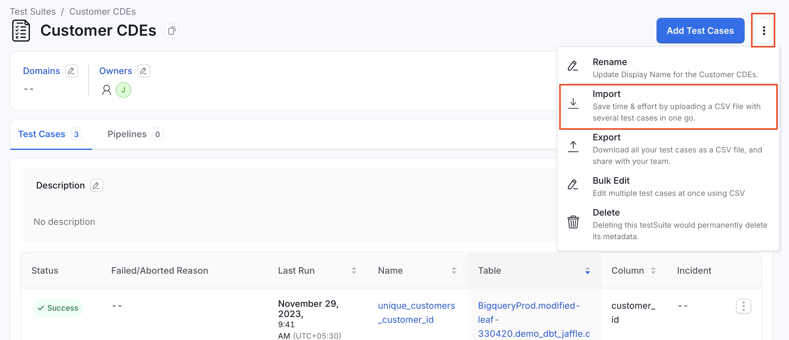Click the No description text
This screenshot has height=340, width=789.
pos(64,222)
